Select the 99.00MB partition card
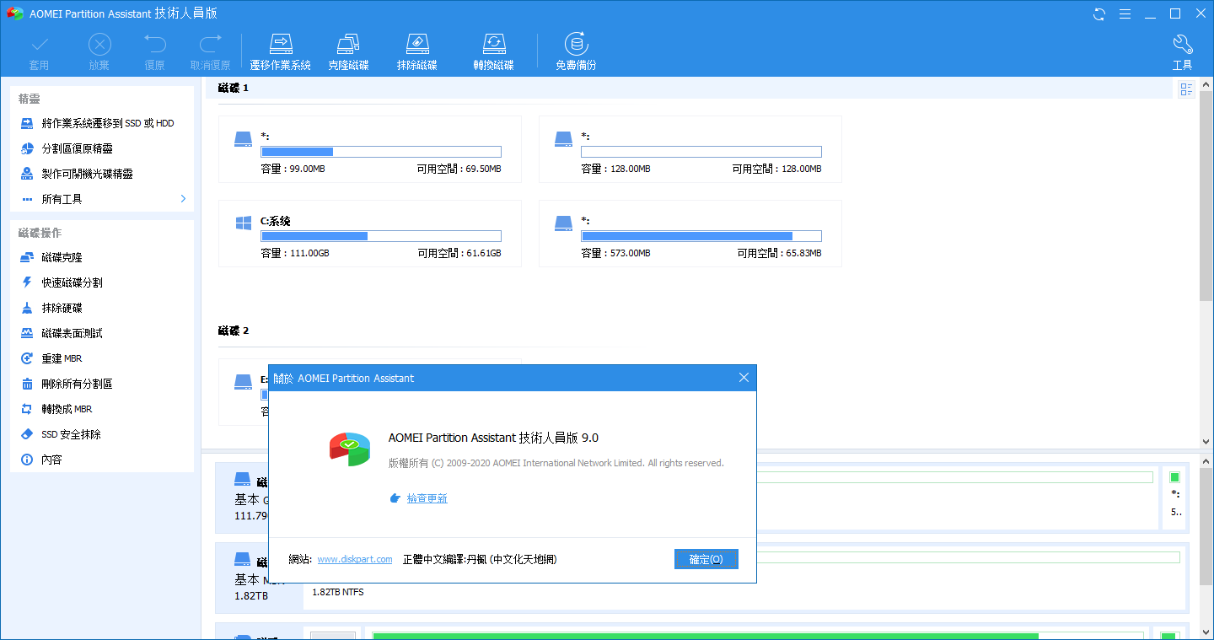The image size is (1214, 640). [369, 149]
